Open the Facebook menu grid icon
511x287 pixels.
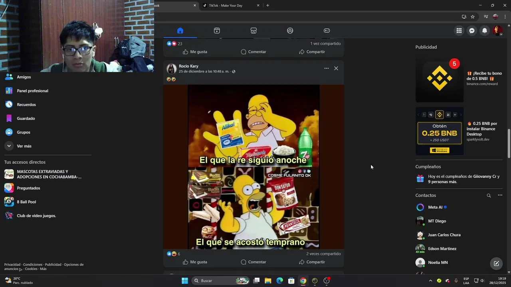click(459, 31)
